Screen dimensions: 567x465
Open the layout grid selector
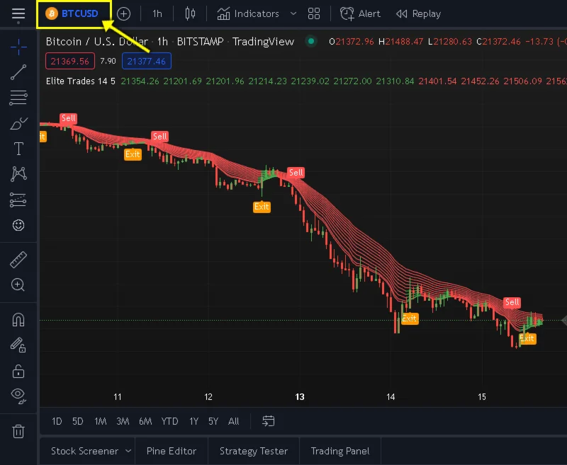pyautogui.click(x=314, y=14)
